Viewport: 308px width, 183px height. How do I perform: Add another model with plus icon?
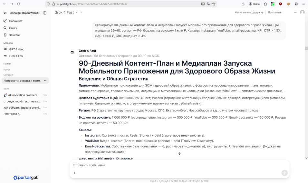[81, 12]
